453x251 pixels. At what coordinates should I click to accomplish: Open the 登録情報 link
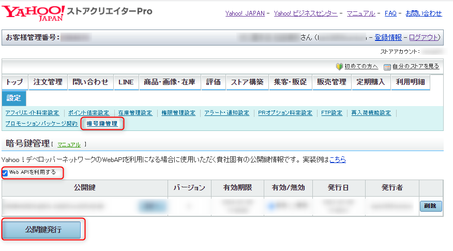coord(388,38)
